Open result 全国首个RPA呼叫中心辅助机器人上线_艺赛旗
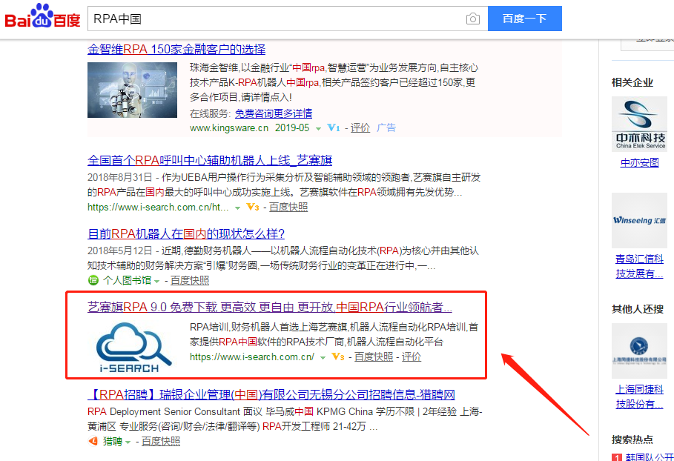Viewport: 674px width, 461px height. click(x=210, y=161)
